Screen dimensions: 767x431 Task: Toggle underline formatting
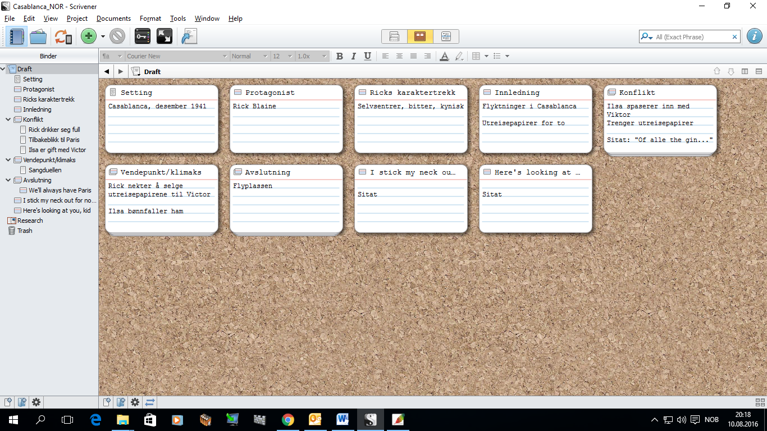point(367,56)
